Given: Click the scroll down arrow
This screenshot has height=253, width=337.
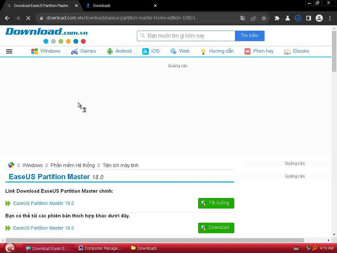Looking at the screenshot, I should point(334,235).
